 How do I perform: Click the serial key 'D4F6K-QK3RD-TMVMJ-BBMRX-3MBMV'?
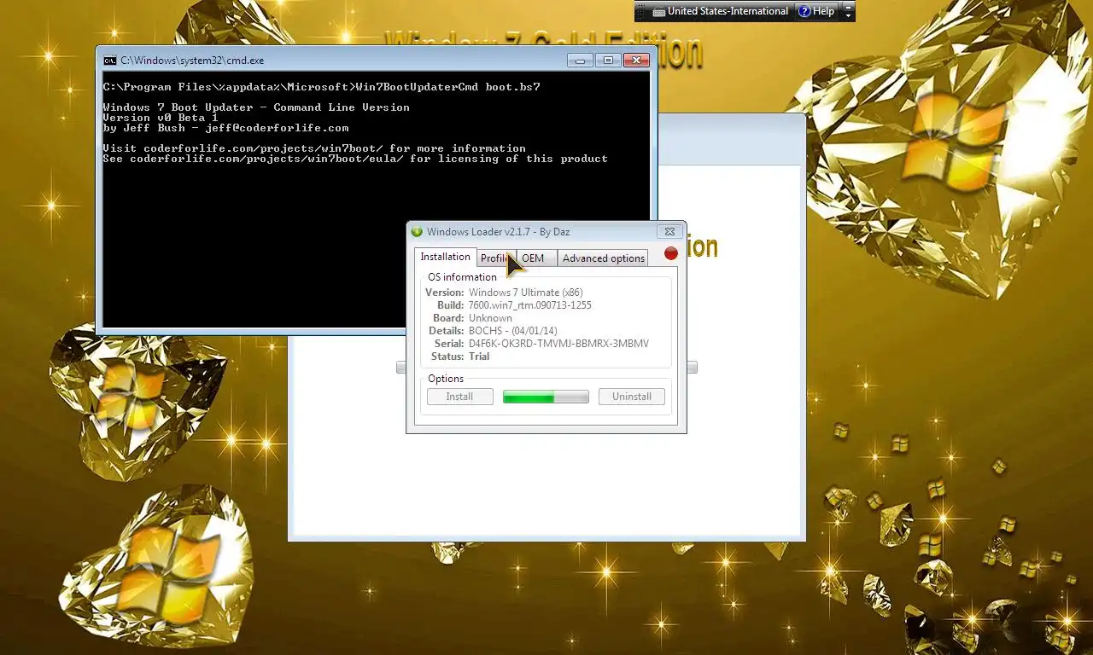pyautogui.click(x=558, y=344)
